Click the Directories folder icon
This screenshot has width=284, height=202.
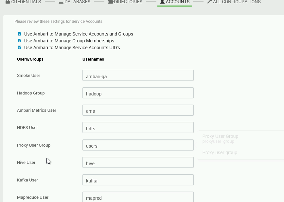pos(111,2)
